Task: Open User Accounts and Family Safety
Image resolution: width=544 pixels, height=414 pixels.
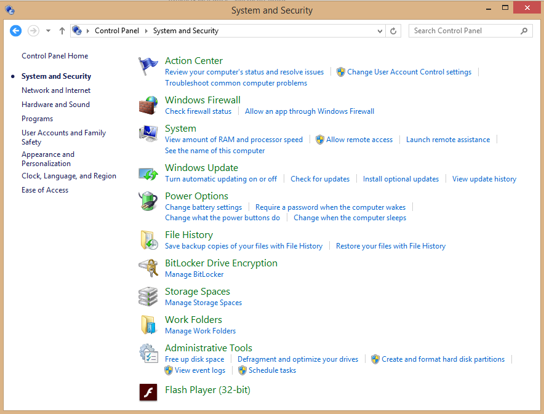Action: [x=63, y=137]
